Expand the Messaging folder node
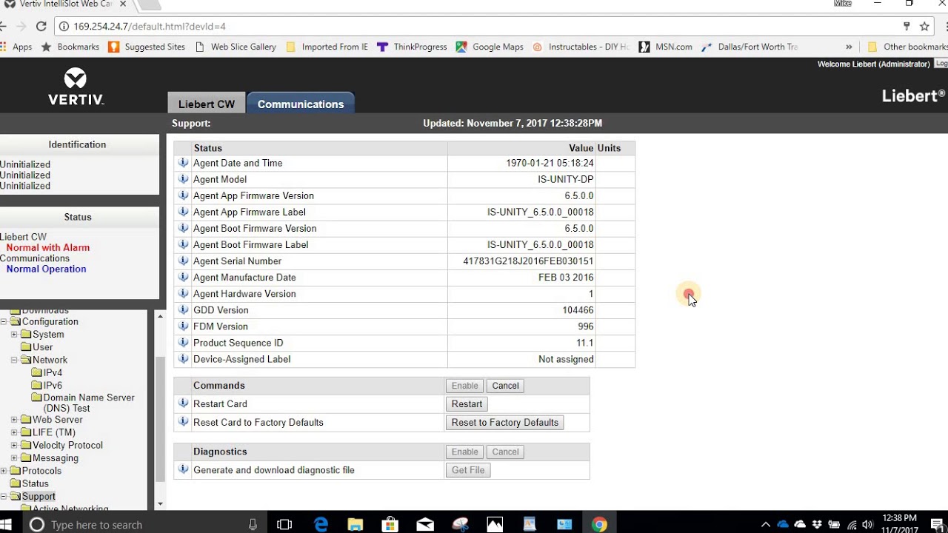Screen dimensions: 948x533 (14, 458)
